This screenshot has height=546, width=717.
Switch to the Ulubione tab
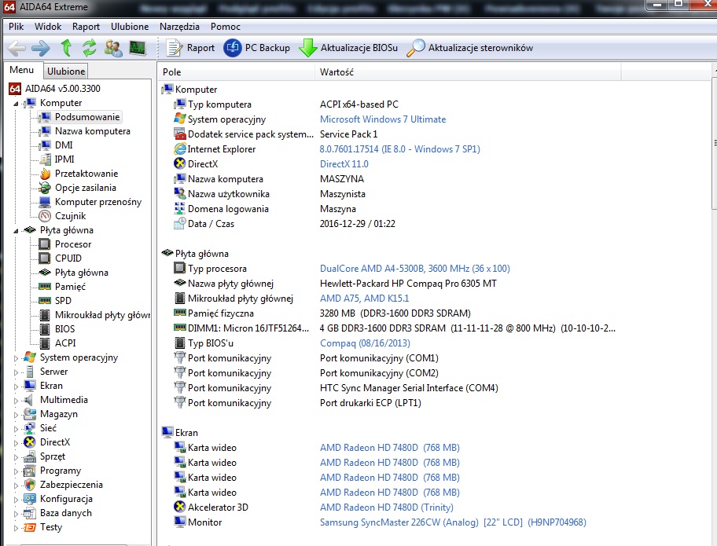(66, 71)
